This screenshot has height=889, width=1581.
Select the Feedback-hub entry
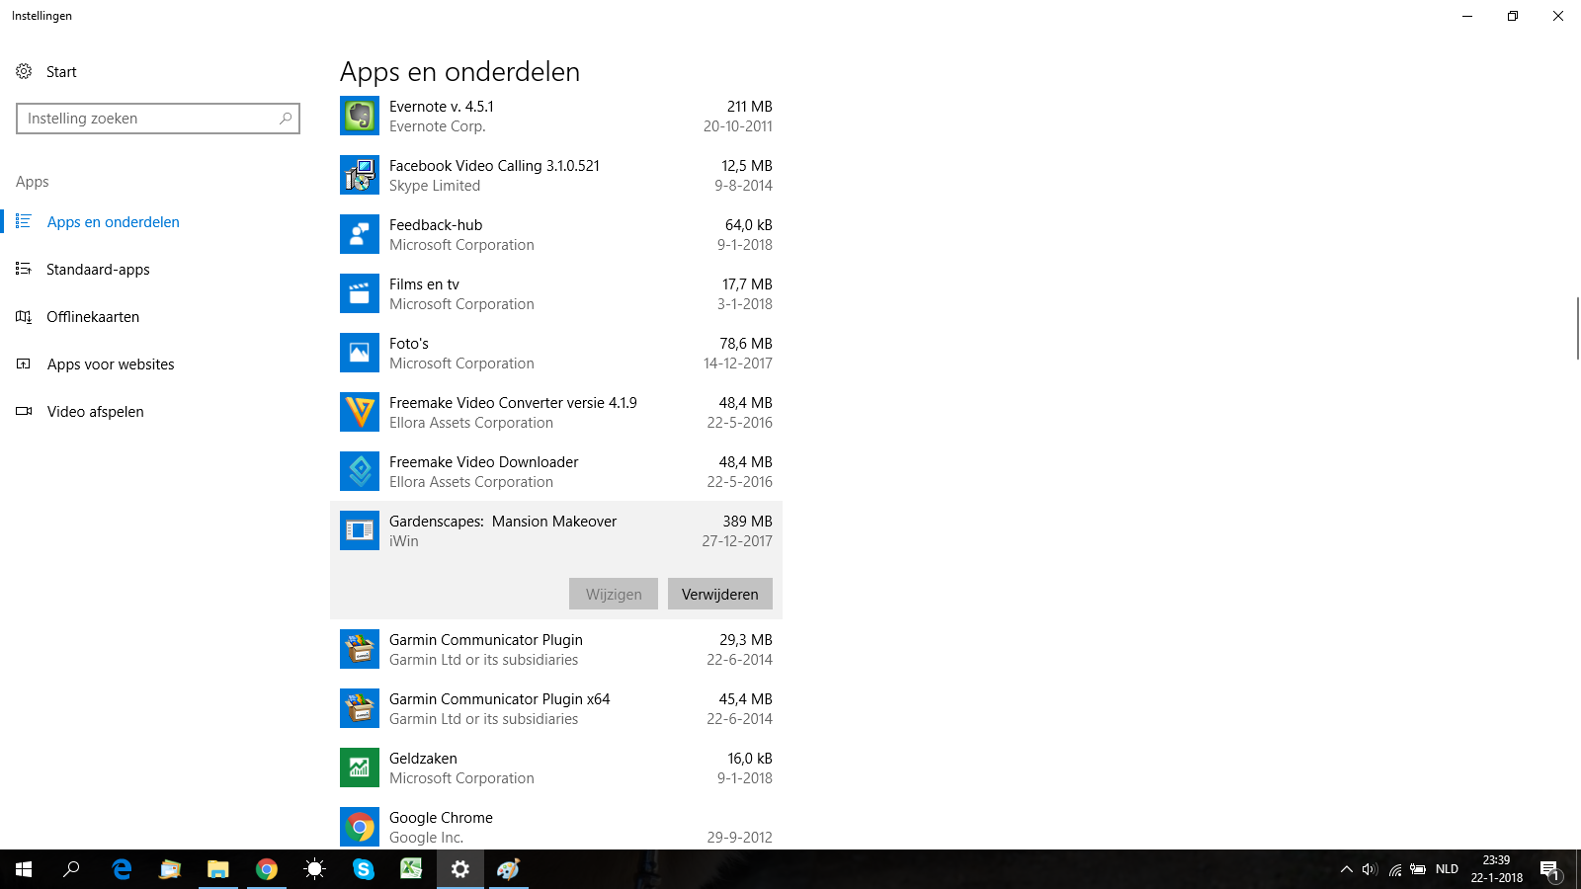(x=556, y=234)
